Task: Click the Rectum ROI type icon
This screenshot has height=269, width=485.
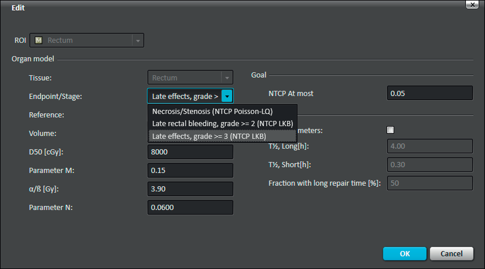Action: [x=38, y=40]
